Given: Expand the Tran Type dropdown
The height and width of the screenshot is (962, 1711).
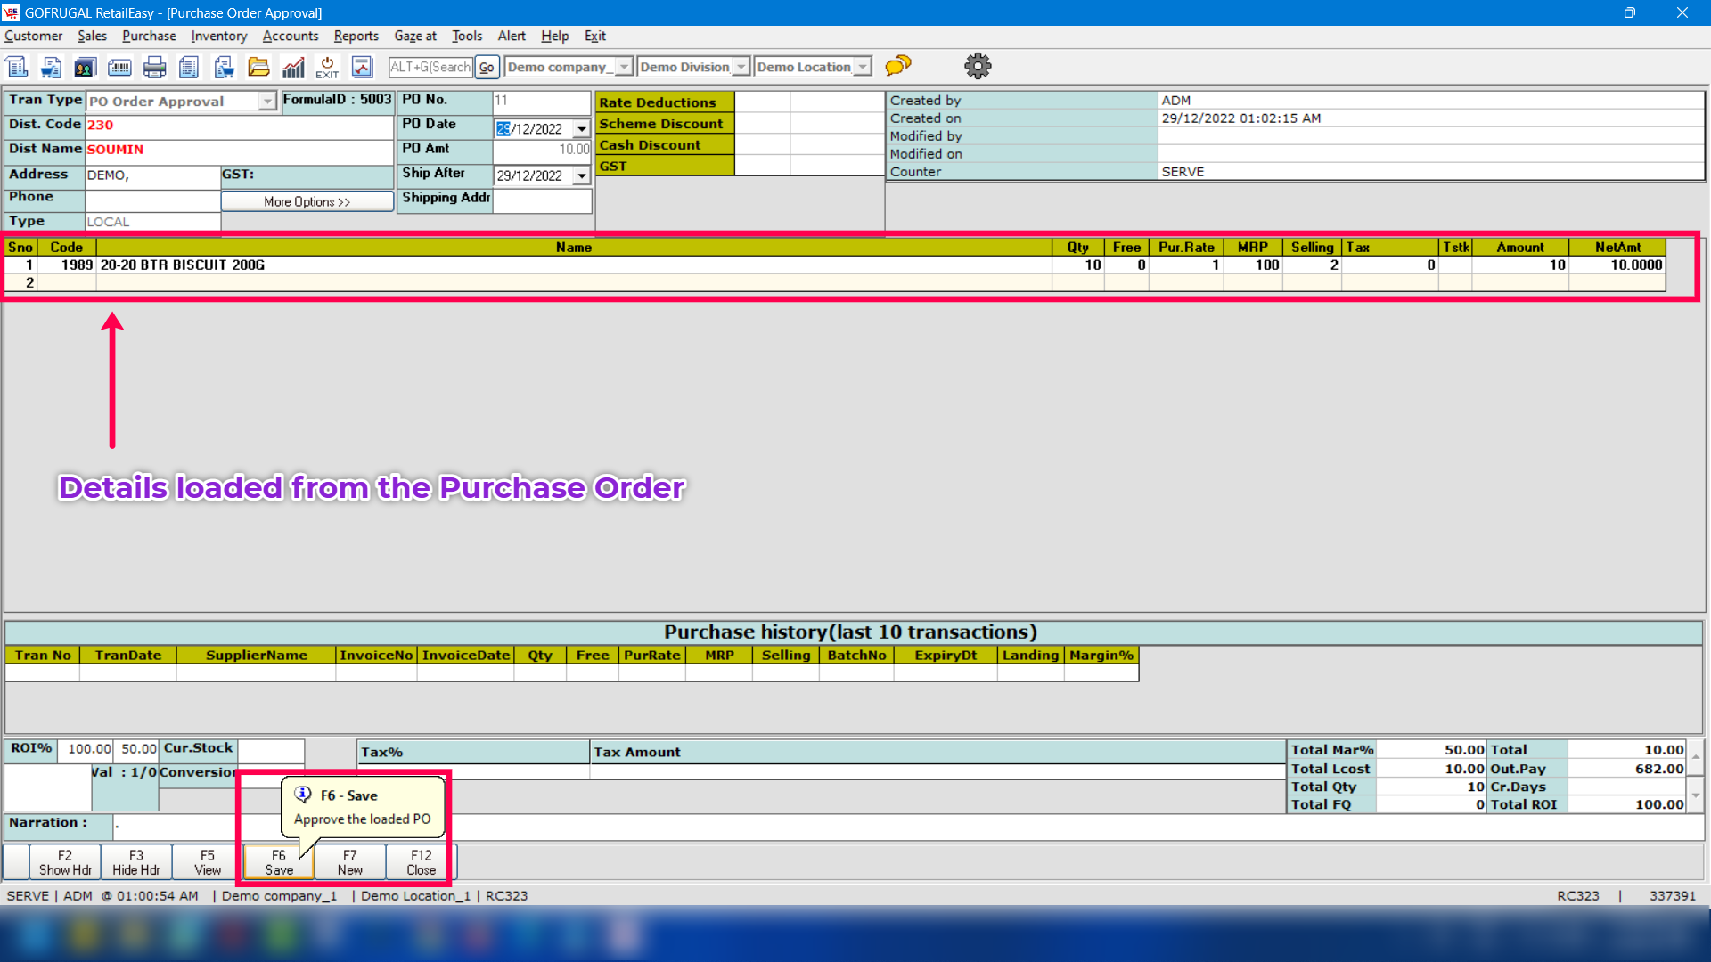Looking at the screenshot, I should [x=266, y=102].
